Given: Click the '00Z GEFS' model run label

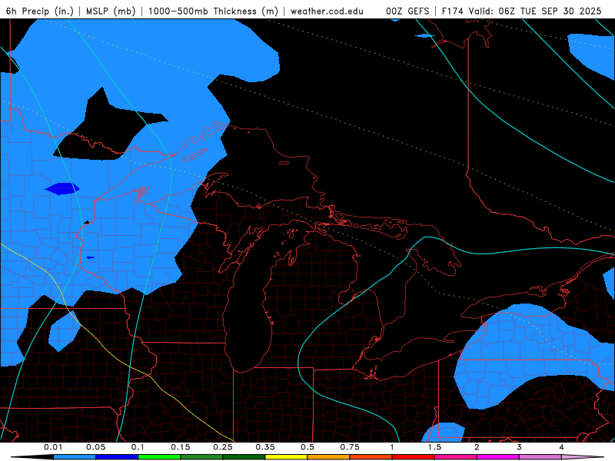Looking at the screenshot, I should point(407,11).
